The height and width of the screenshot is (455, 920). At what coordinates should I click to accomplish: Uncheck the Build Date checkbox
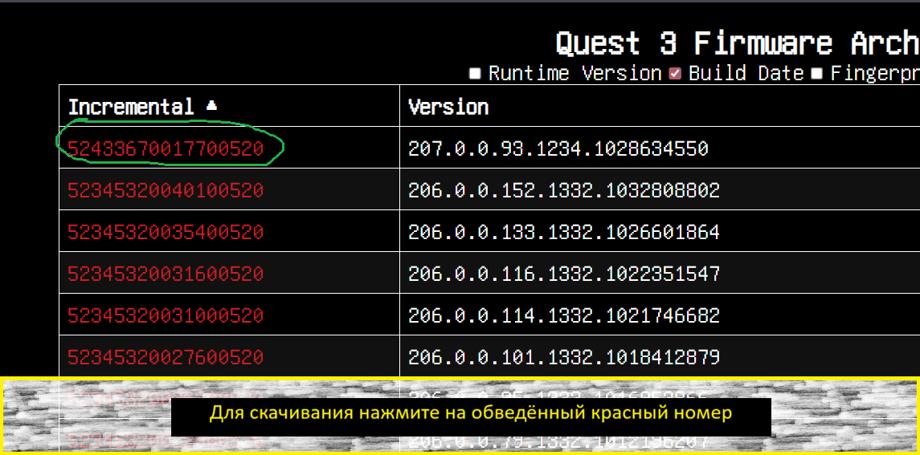(675, 74)
